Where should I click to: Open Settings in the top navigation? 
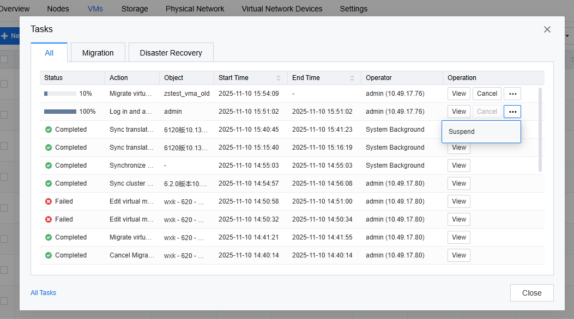353,9
